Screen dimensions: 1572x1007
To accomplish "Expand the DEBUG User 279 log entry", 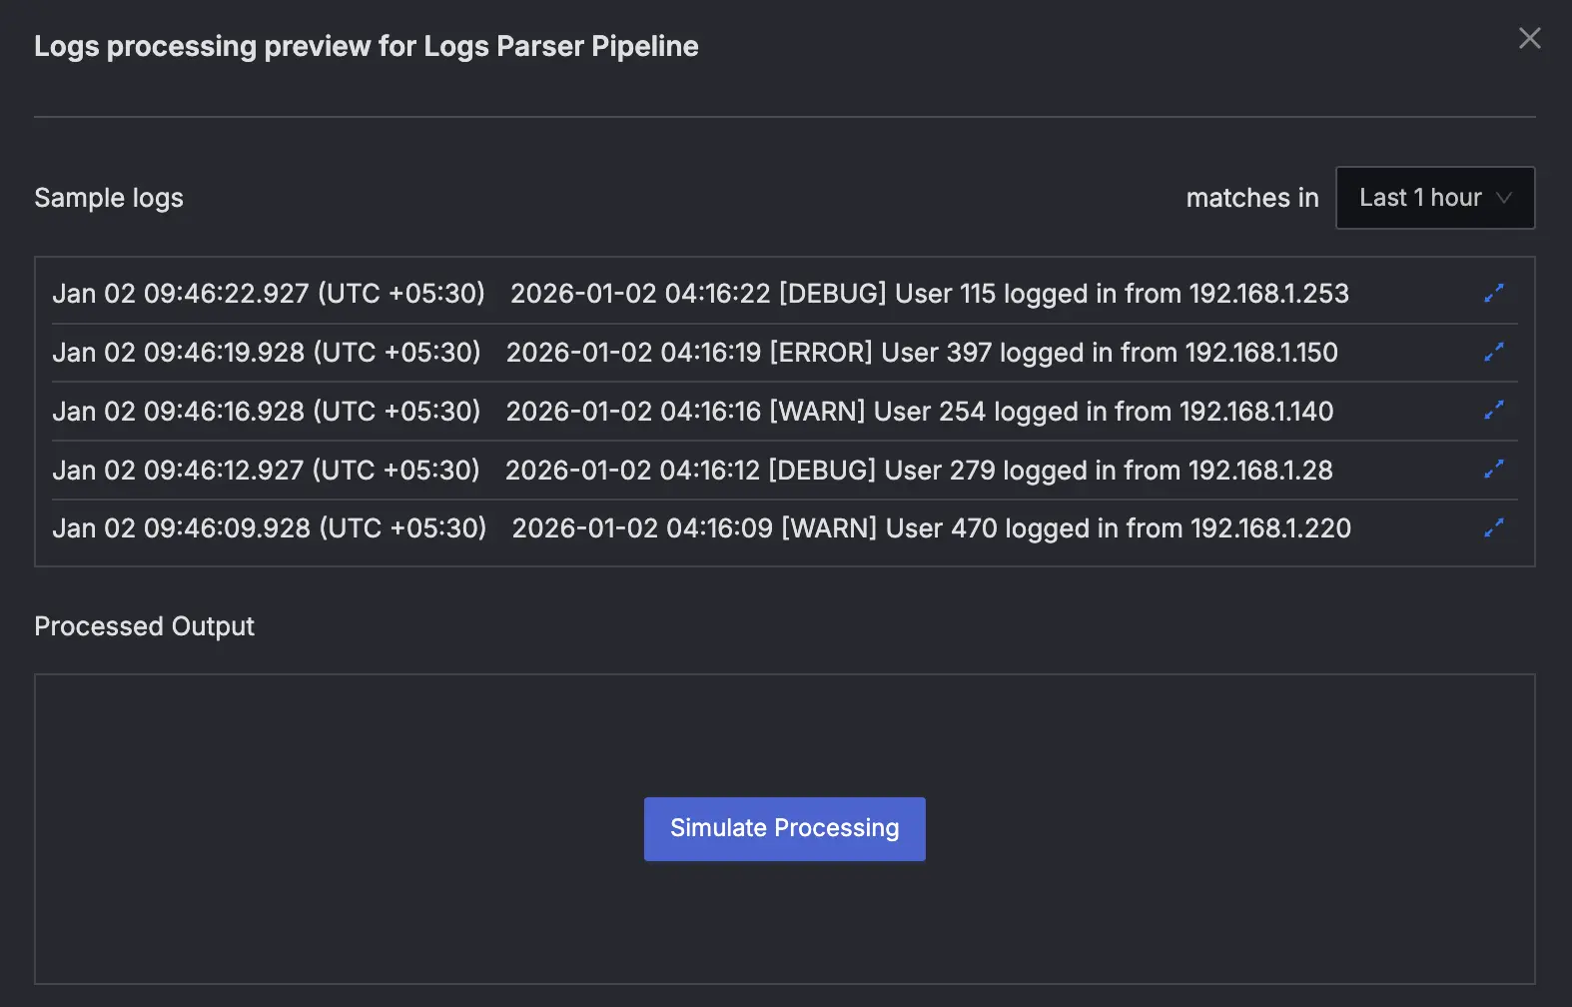I will 1493,470.
